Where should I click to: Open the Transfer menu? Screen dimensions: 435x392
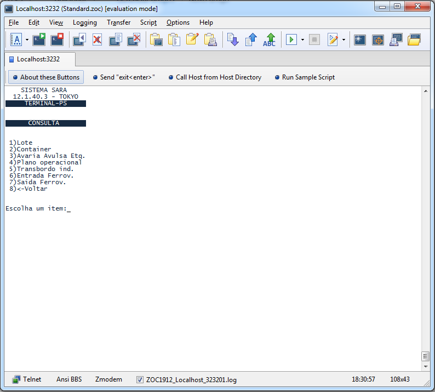point(118,22)
